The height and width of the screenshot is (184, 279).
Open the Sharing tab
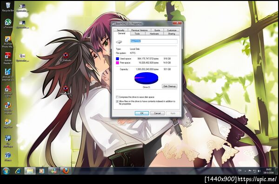[x=172, y=34]
